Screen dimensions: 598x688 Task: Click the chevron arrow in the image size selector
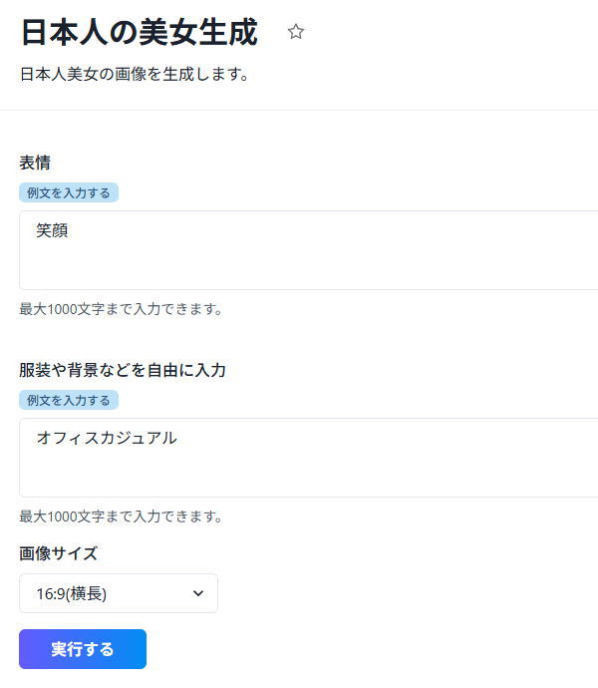click(x=197, y=593)
